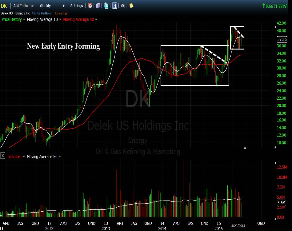Click the 2014 year label

coord(162,229)
